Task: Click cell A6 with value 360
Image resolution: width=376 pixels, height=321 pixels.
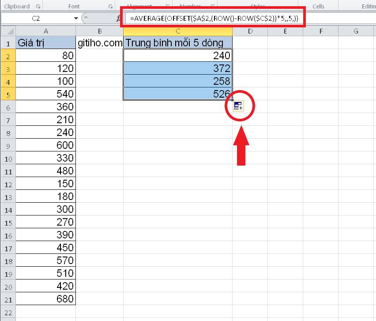Action: tap(46, 106)
